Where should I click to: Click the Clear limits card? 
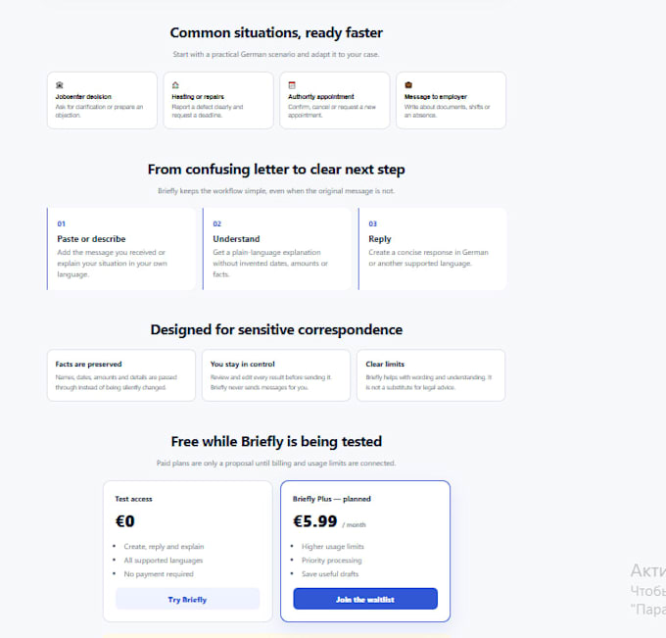[431, 375]
